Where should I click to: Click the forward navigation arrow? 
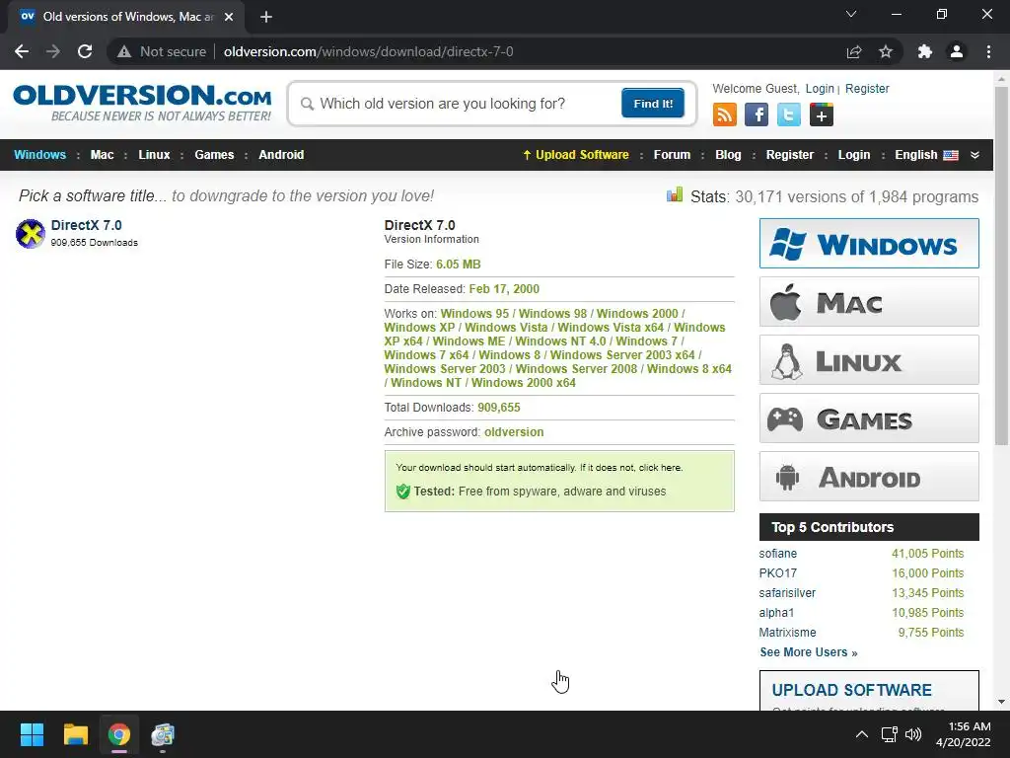click(x=53, y=51)
